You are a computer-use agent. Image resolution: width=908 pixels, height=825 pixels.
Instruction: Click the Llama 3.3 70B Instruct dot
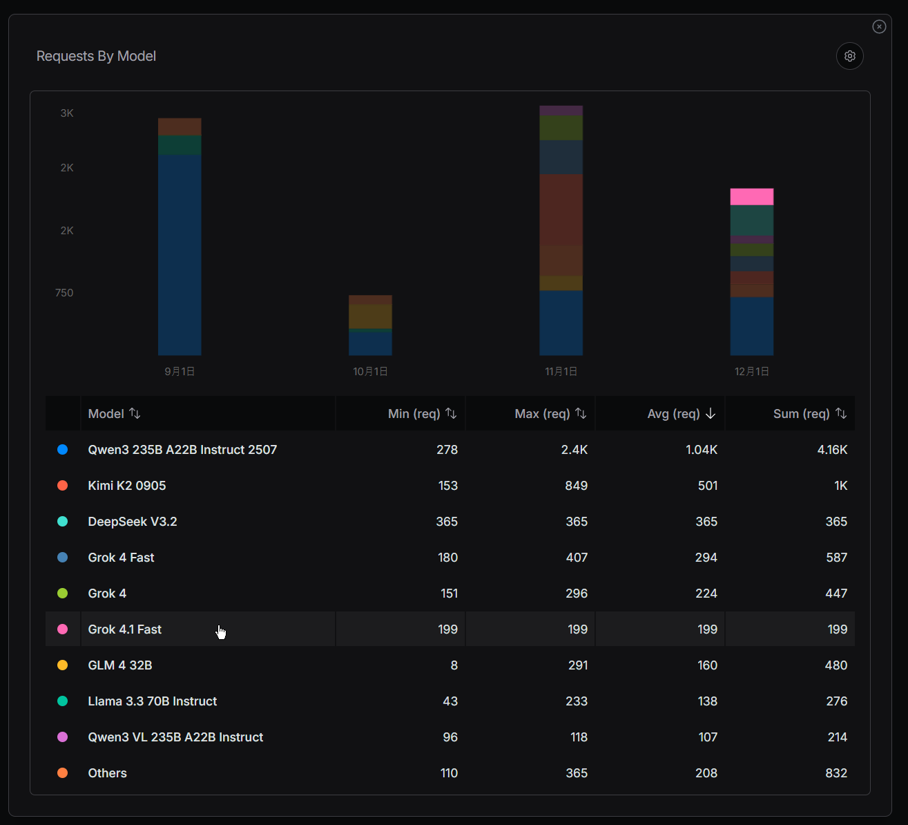coord(62,701)
